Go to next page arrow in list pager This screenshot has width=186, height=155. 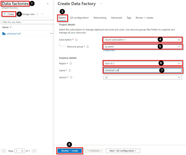(x=34, y=151)
